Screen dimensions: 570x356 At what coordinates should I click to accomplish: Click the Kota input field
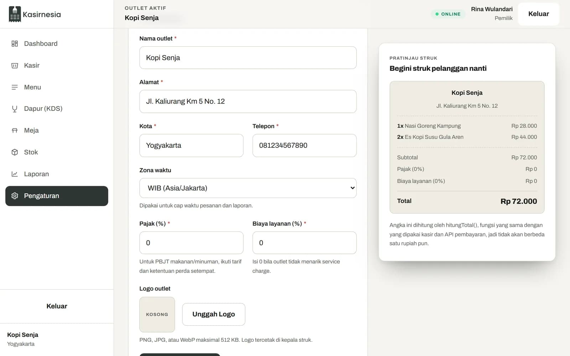191,146
